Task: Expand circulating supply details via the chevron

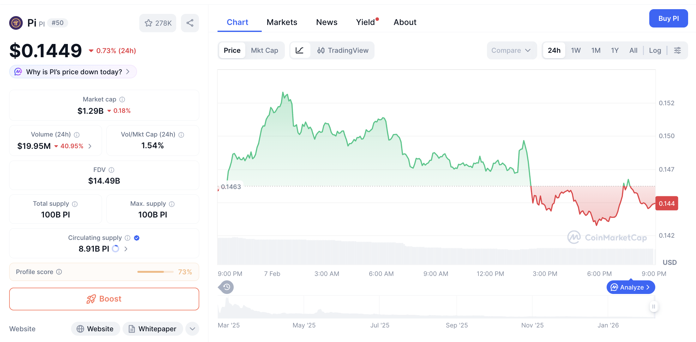Action: click(x=126, y=249)
